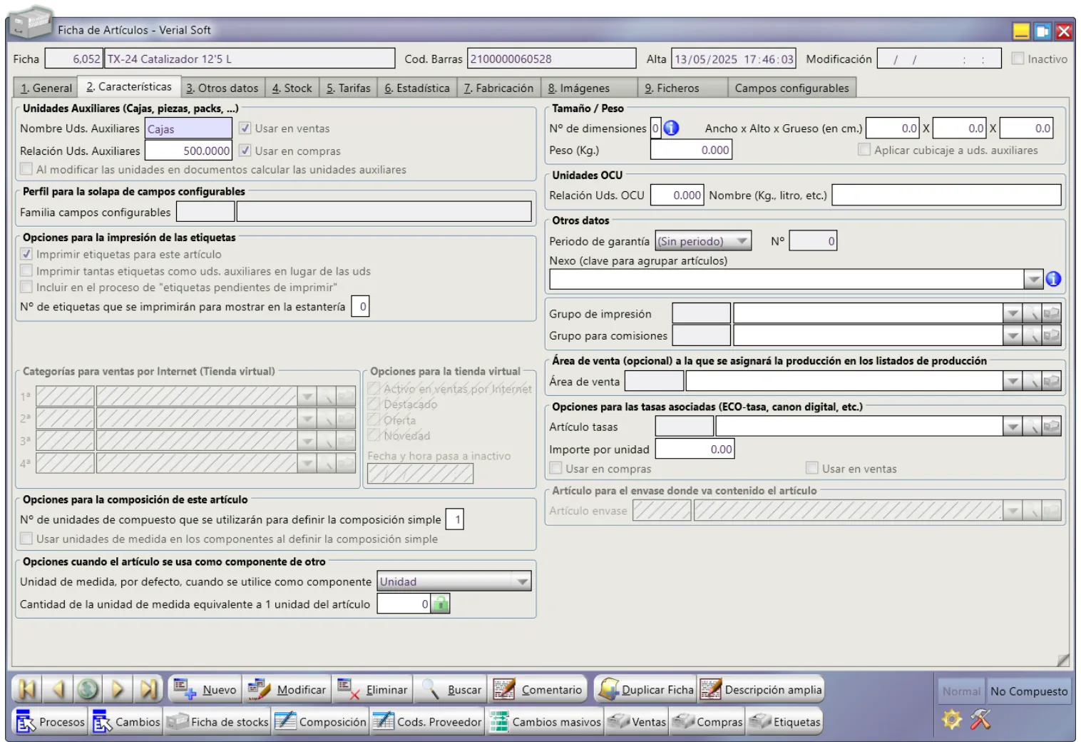Screen dimensions: 1081x742
Task: Switch to the Tarifas tab
Action: click(x=348, y=88)
